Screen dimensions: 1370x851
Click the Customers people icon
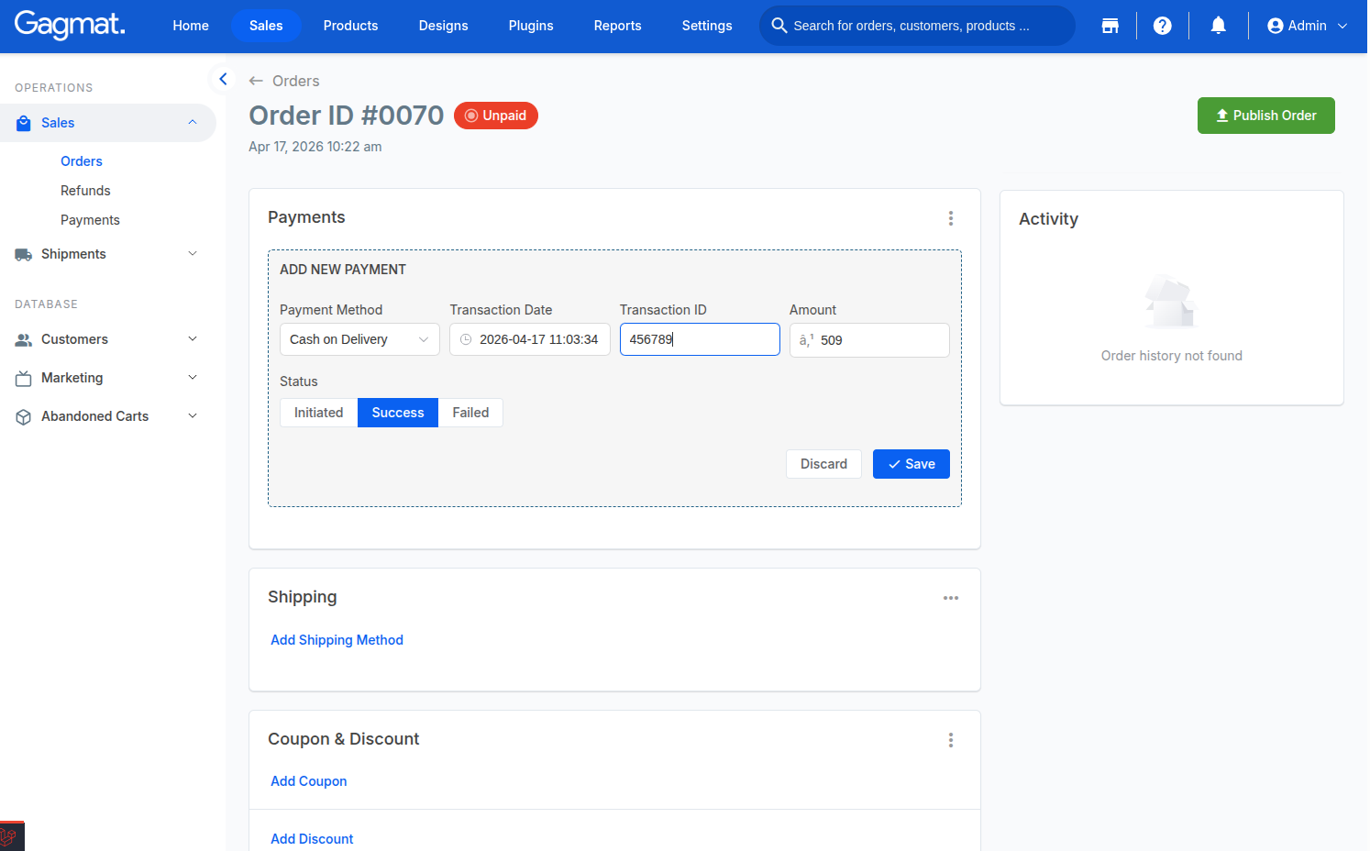click(24, 339)
